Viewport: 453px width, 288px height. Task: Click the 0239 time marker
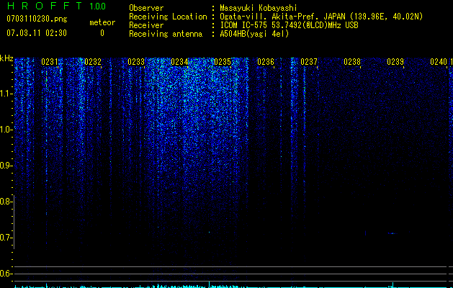tap(395, 62)
